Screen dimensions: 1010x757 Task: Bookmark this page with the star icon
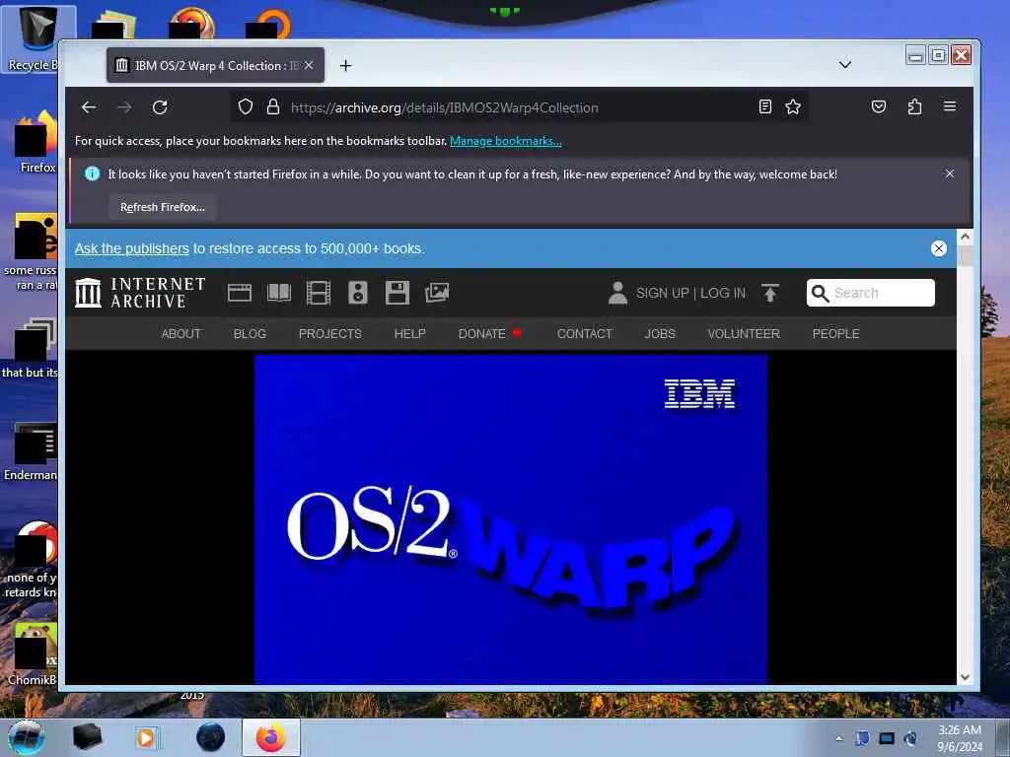tap(793, 106)
